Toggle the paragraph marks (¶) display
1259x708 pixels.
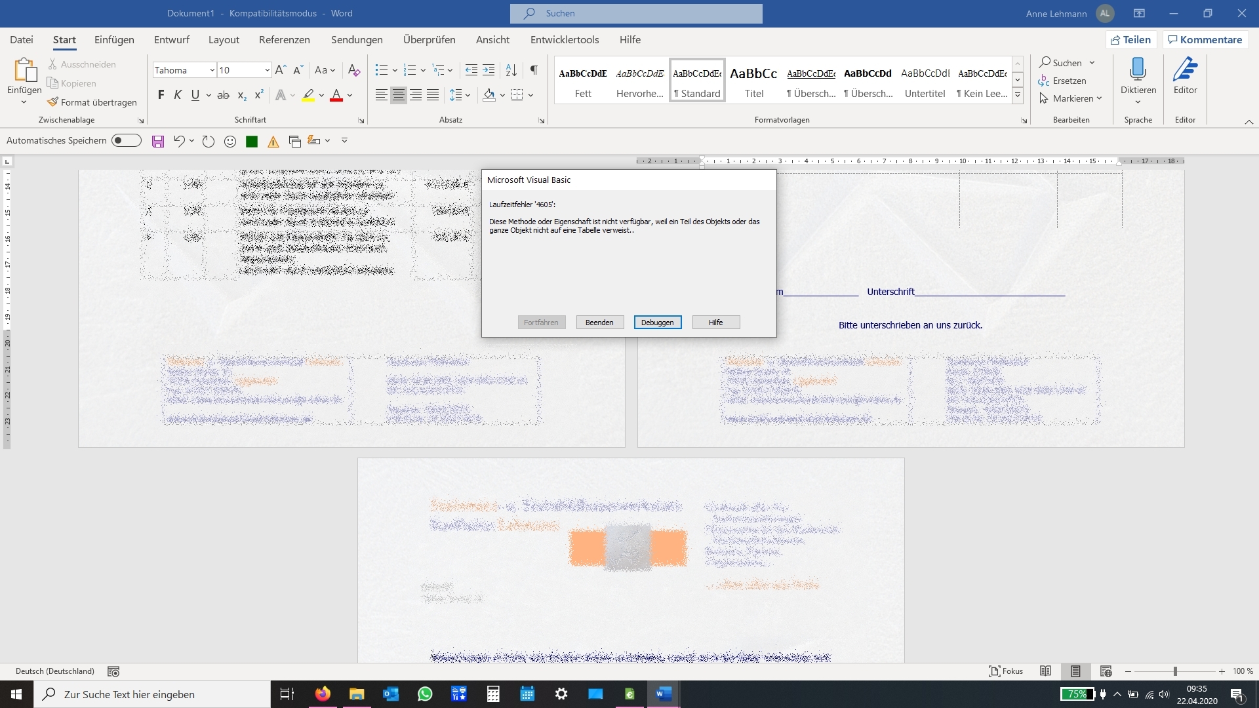534,70
